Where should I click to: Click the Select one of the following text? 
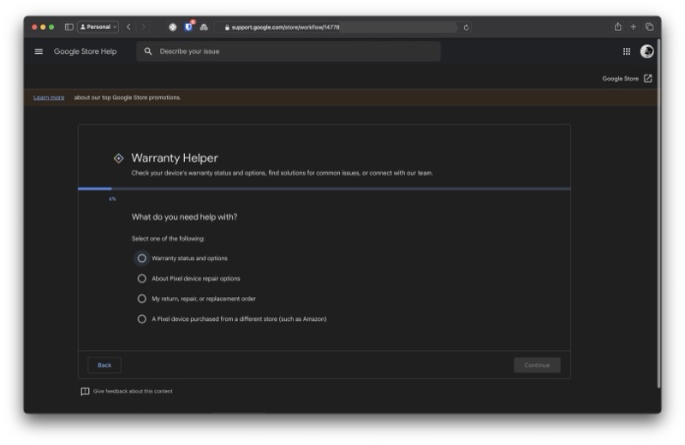point(168,239)
